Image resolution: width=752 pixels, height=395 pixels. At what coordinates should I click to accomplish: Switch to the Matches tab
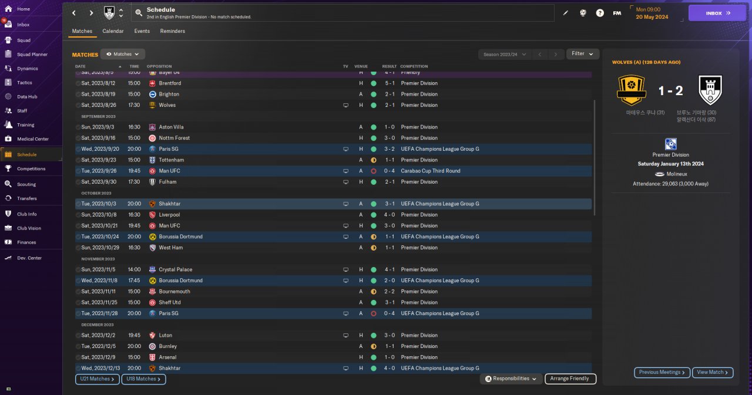point(82,31)
